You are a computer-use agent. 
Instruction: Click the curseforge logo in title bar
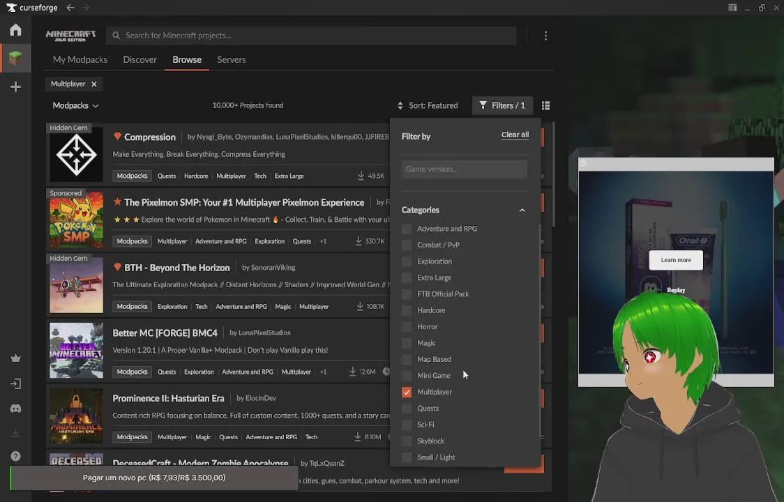tap(31, 8)
